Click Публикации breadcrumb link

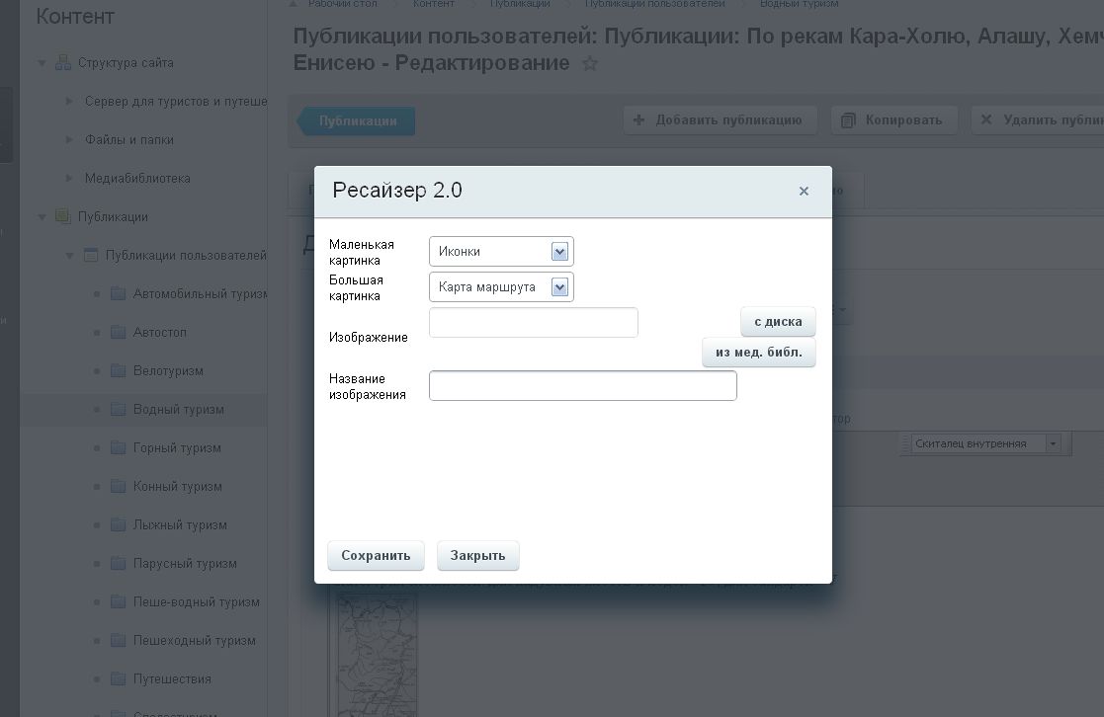point(520,4)
